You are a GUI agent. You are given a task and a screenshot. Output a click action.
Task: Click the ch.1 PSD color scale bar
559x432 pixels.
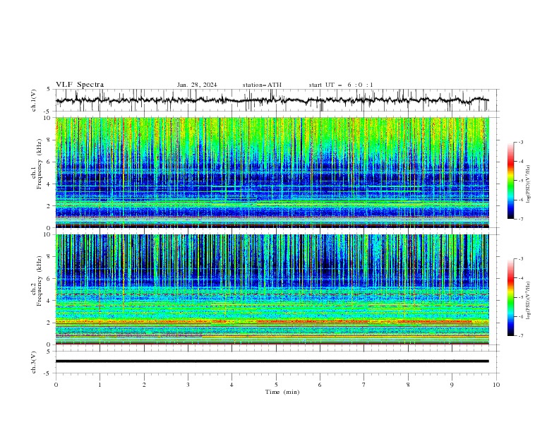(510, 181)
